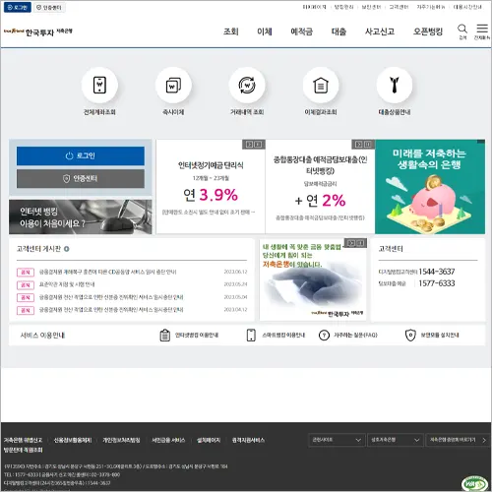Click the 개인정보처리방침 footer link
The width and height of the screenshot is (492, 492).
pyautogui.click(x=121, y=440)
